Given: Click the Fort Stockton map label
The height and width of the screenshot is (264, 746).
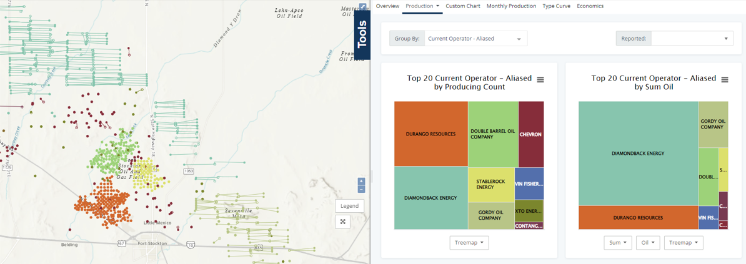Looking at the screenshot, I should click(x=152, y=243).
